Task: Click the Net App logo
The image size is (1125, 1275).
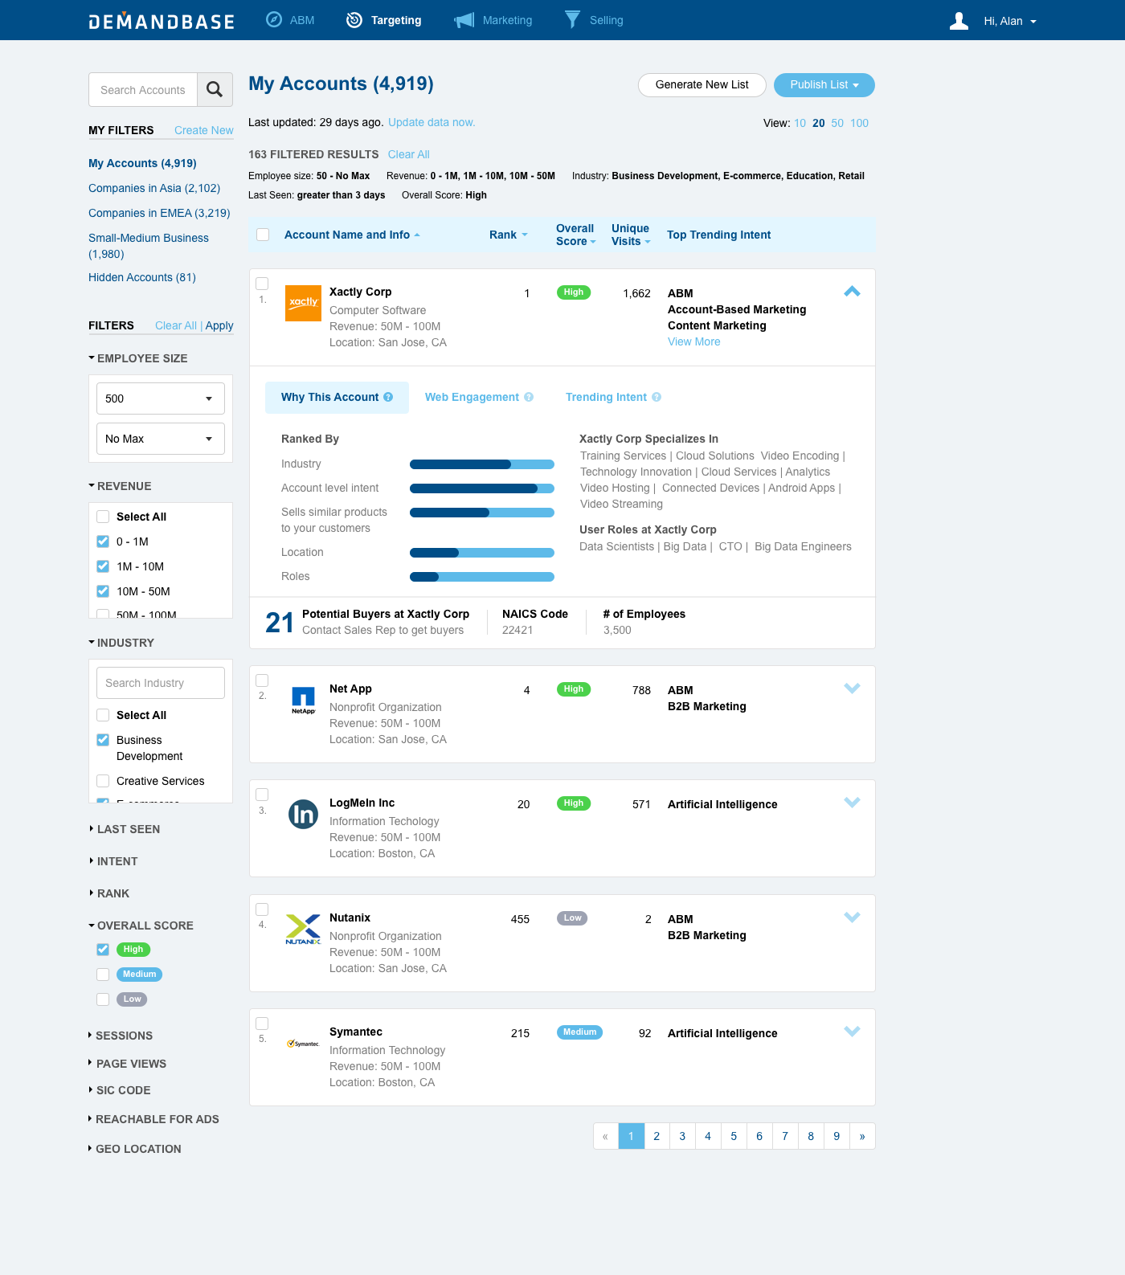Action: tap(303, 700)
